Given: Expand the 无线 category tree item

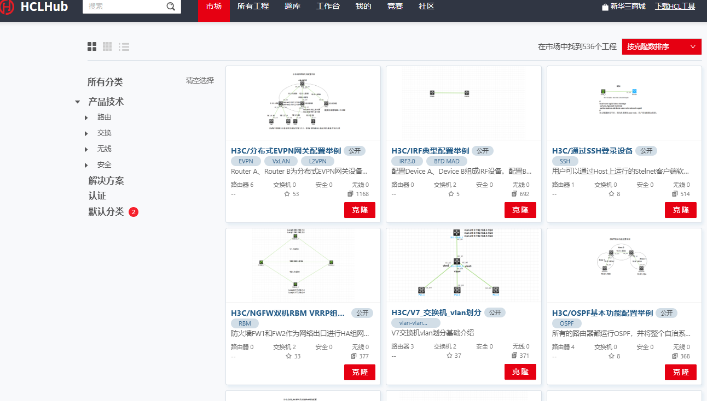Looking at the screenshot, I should pos(86,149).
